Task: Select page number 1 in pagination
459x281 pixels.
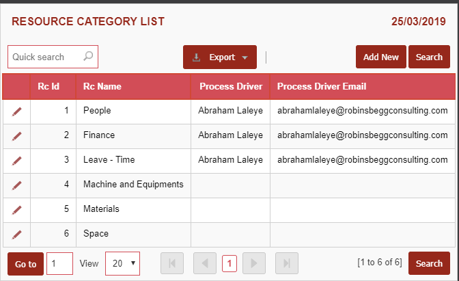Action: coord(229,263)
